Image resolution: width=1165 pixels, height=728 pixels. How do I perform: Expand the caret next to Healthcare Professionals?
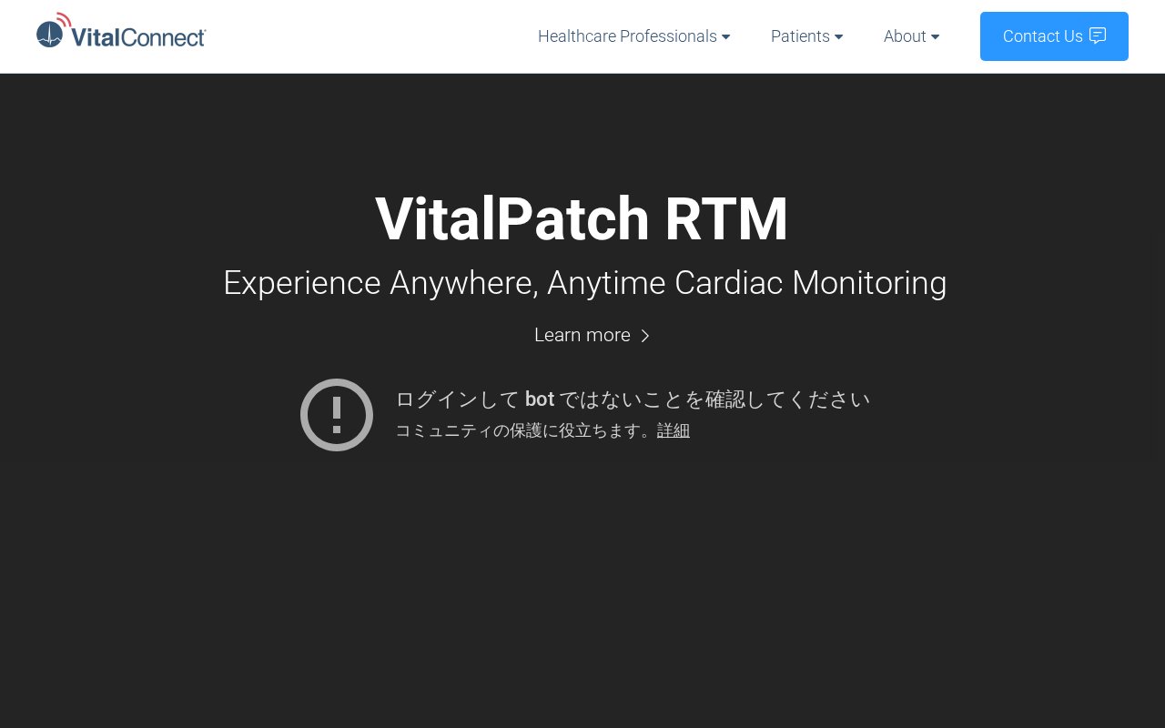726,37
